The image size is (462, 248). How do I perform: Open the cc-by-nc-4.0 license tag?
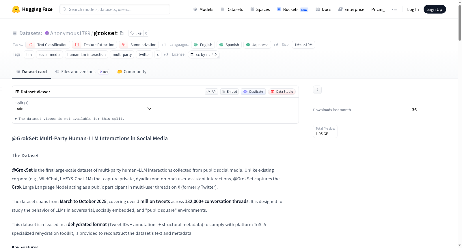[x=204, y=54]
